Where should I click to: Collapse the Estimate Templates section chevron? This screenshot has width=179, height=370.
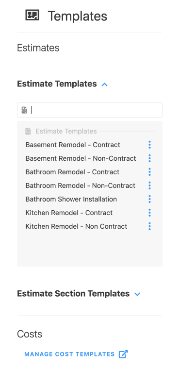(104, 84)
